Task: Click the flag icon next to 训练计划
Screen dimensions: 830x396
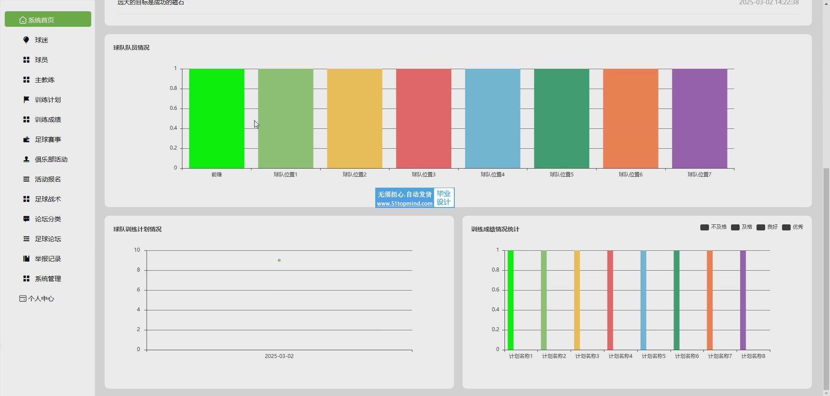Action: [x=26, y=99]
